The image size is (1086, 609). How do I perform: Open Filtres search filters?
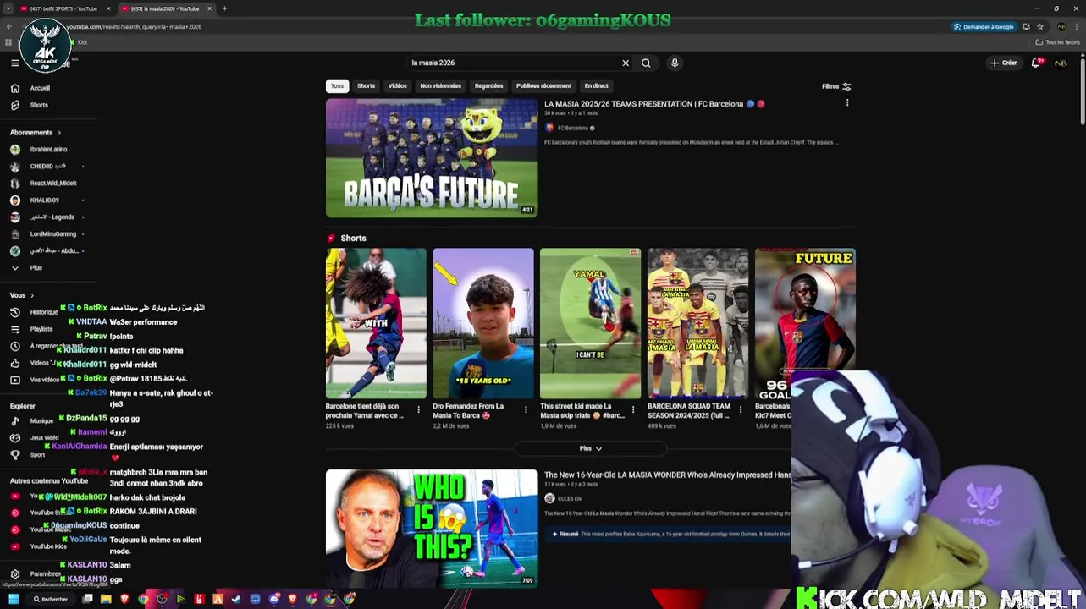click(836, 86)
